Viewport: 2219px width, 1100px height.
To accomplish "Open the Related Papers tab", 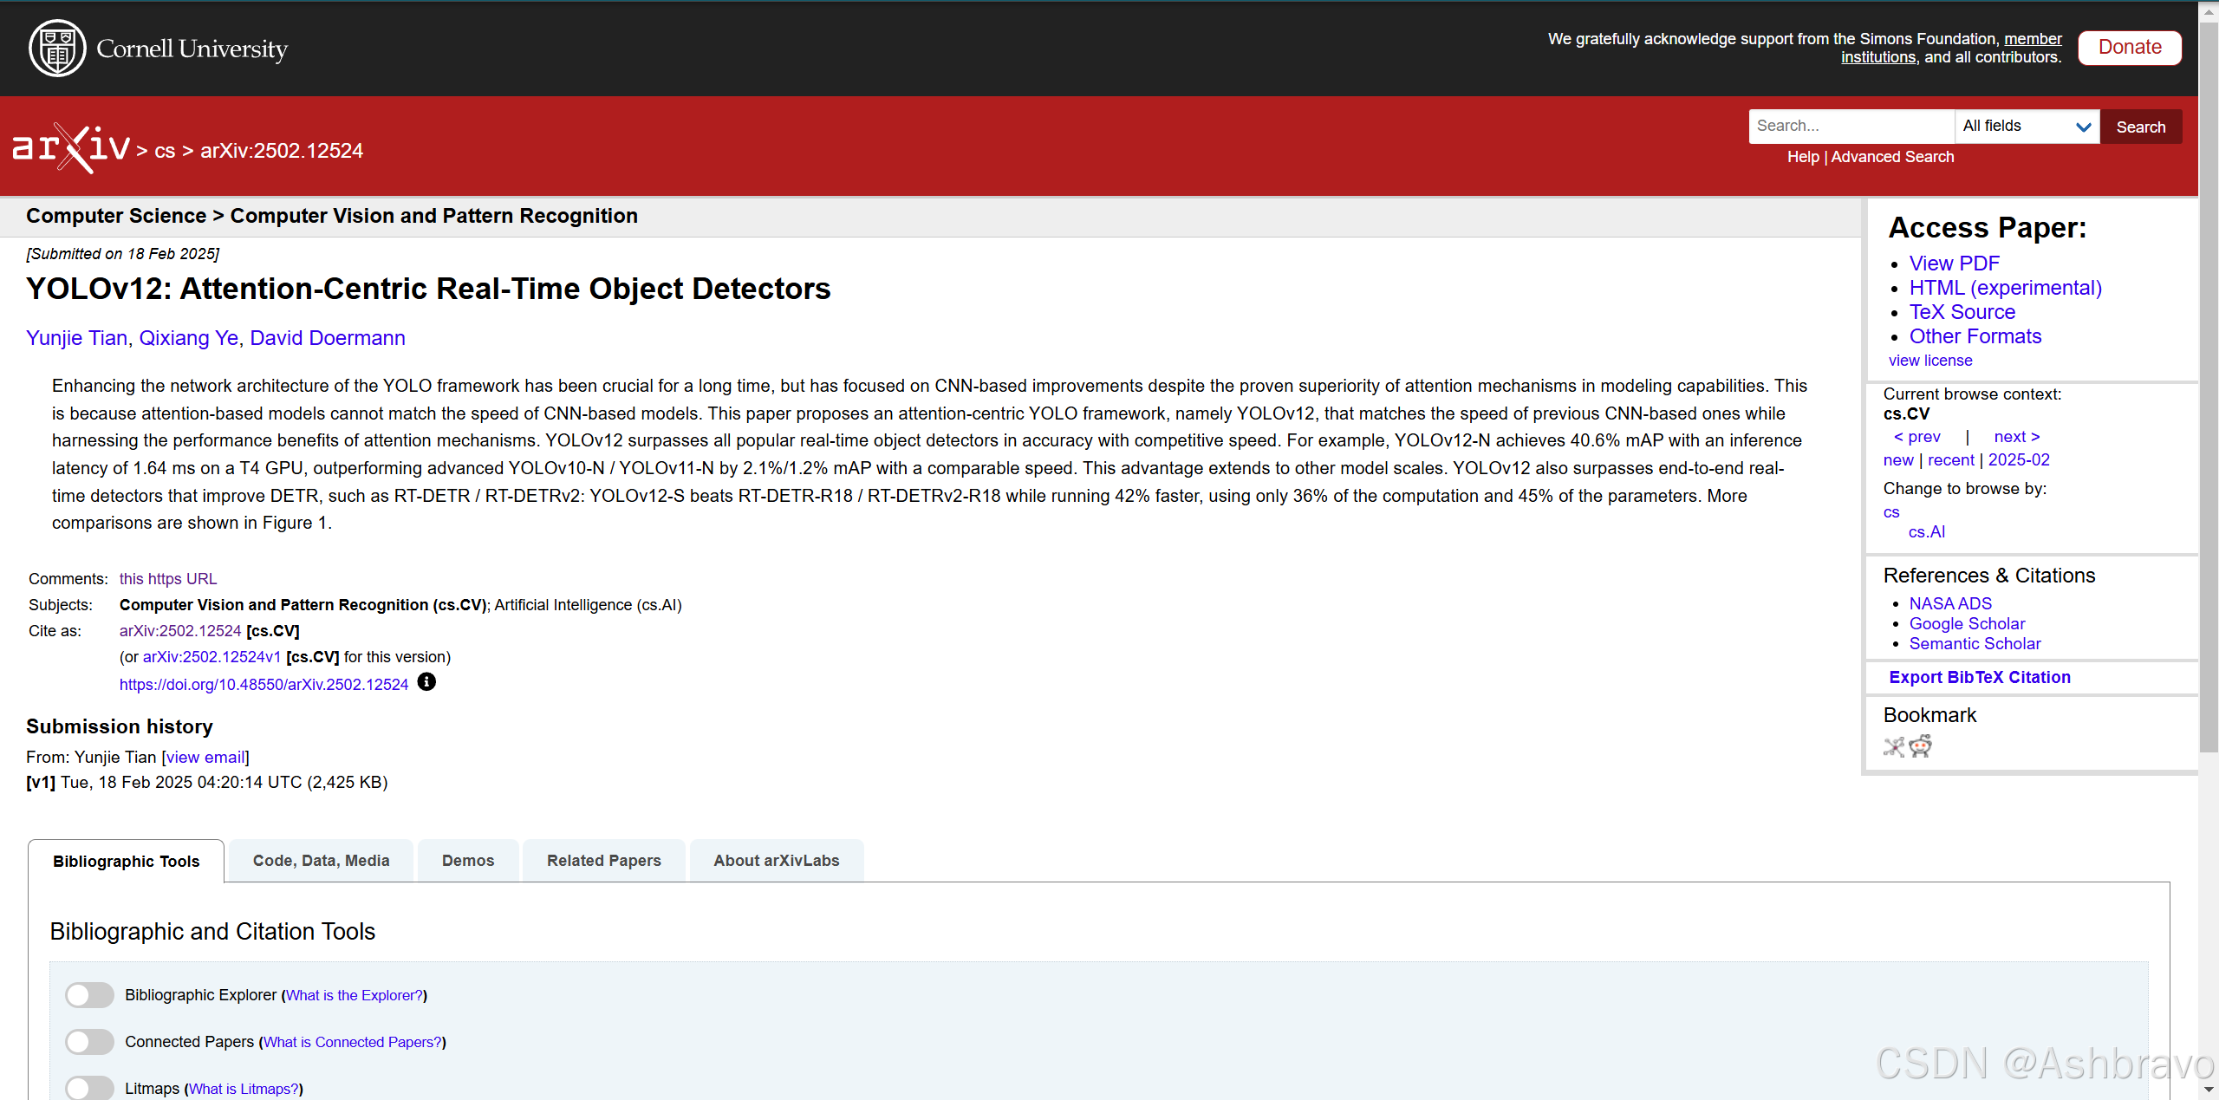I will coord(603,861).
